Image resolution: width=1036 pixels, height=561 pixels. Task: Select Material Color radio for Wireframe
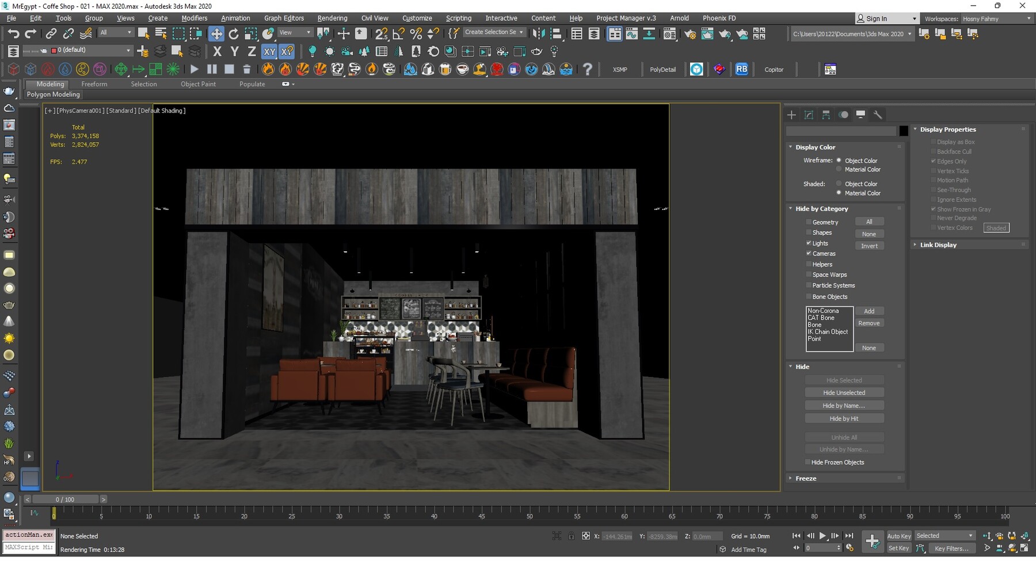pos(839,169)
